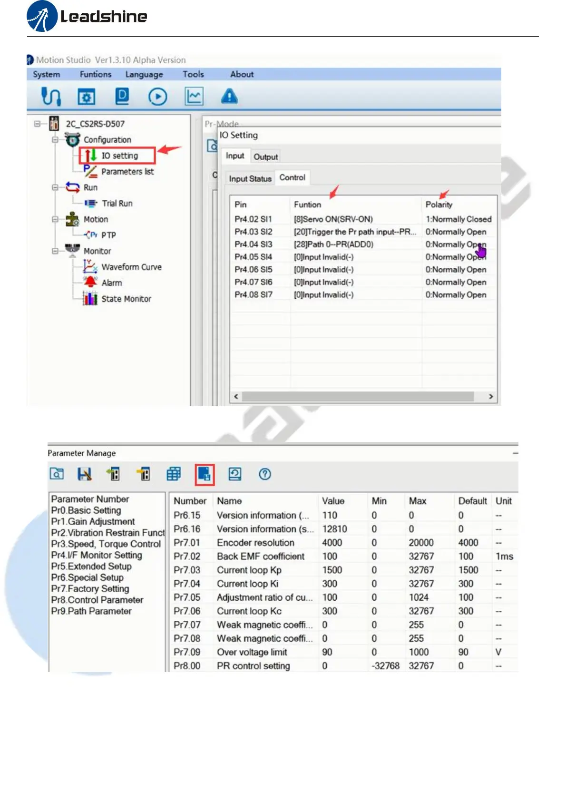Click the right arrow of horizontal scrollbar
Image resolution: width=566 pixels, height=801 pixels.
click(x=490, y=396)
